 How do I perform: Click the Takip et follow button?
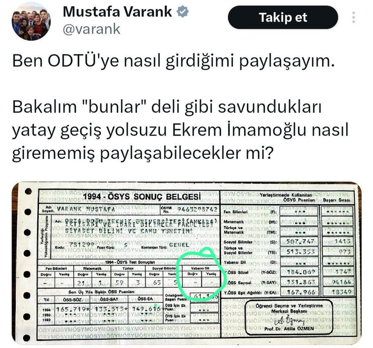[x=283, y=17]
